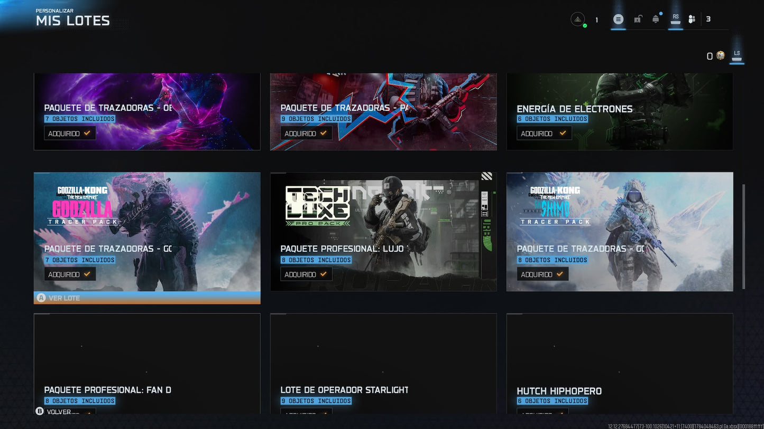Click the party size number 3
Screen dimensions: 764x429
click(708, 19)
